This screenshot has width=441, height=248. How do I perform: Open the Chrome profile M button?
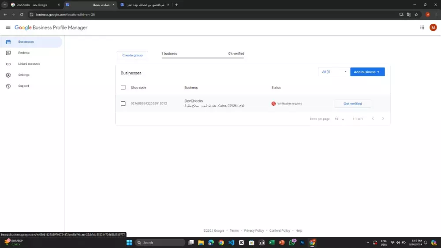427,15
